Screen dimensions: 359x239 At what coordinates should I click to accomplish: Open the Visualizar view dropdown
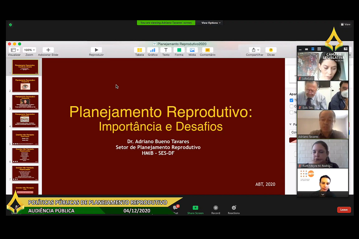14,50
